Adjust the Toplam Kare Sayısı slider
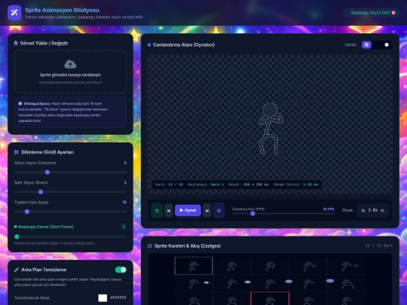Screen dimensions: 407x305 (70, 212)
